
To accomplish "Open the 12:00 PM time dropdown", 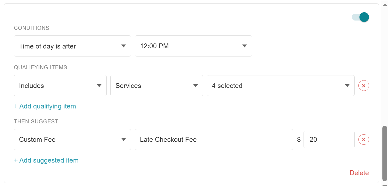I will [193, 46].
